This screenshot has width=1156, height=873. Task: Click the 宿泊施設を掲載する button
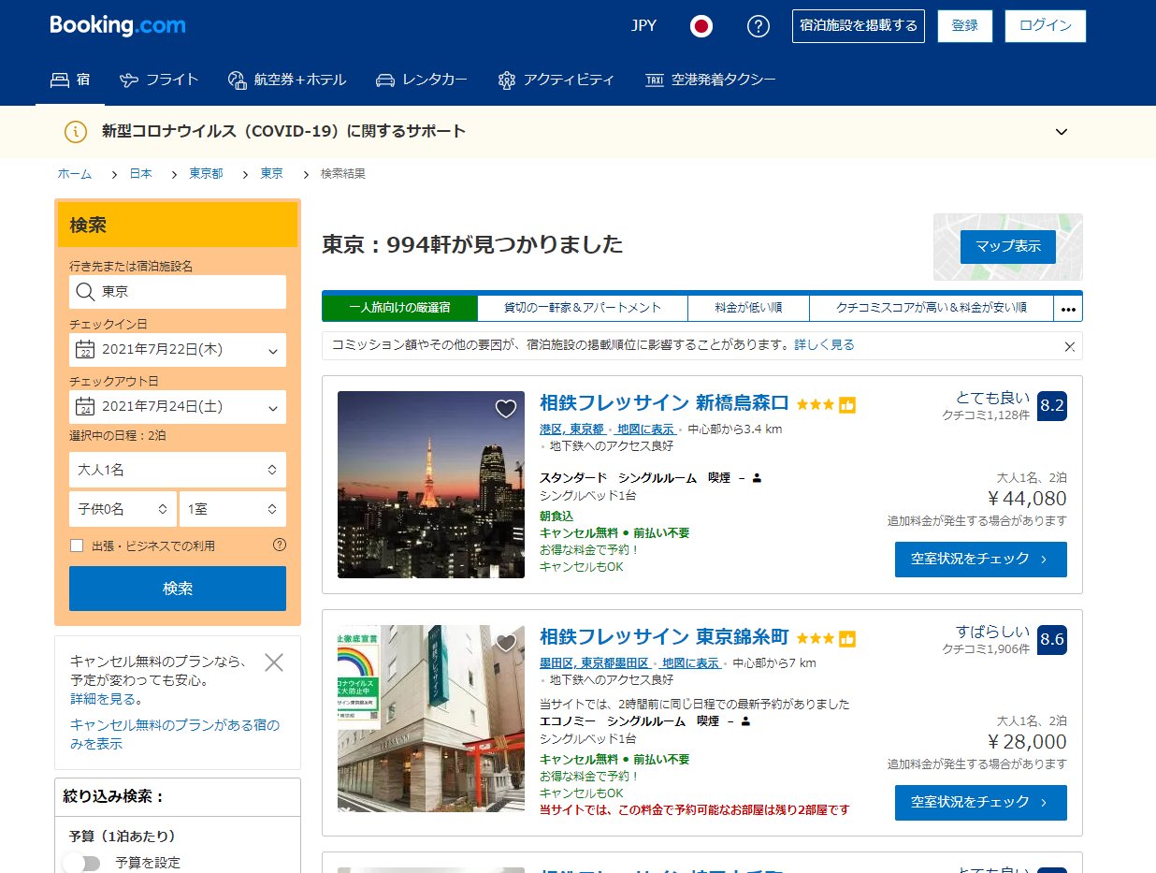[858, 26]
